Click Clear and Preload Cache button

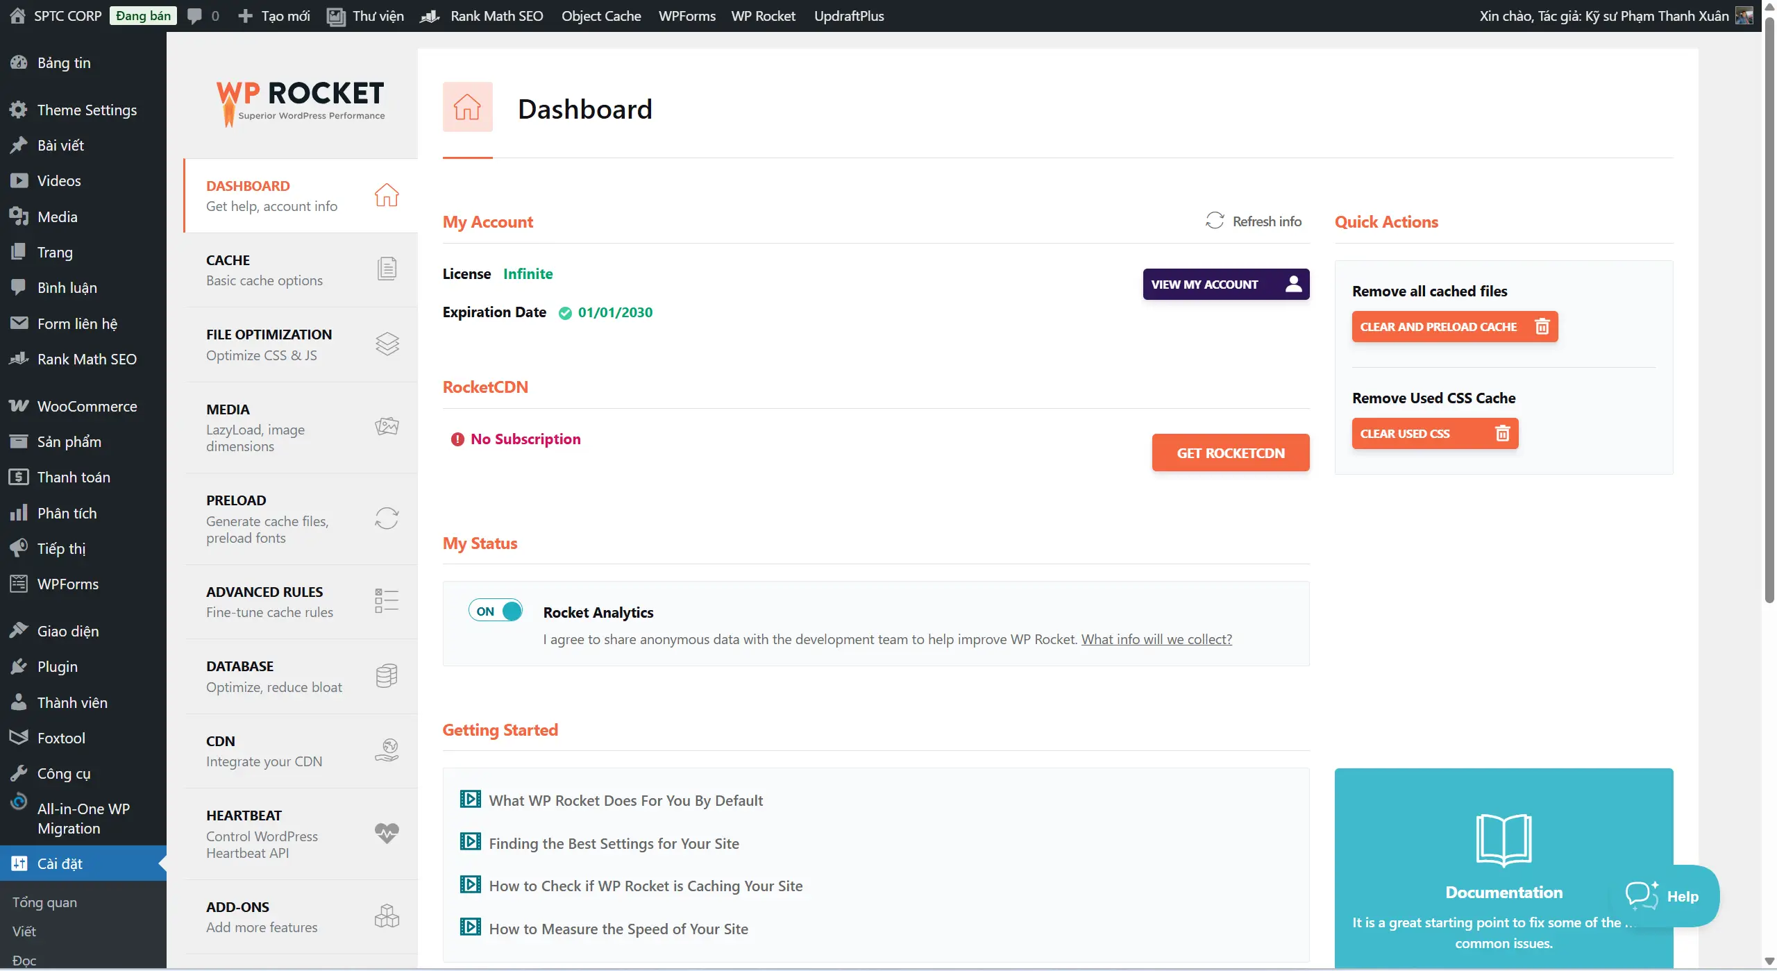[x=1454, y=326]
